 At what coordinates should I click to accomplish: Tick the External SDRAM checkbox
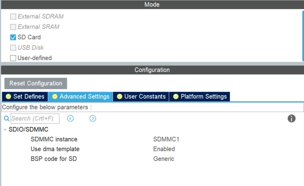pos(13,16)
